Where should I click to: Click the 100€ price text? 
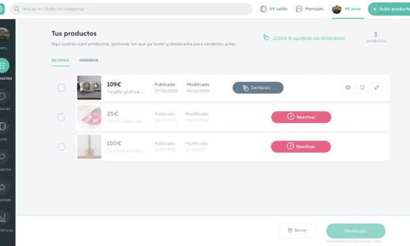pos(114,143)
